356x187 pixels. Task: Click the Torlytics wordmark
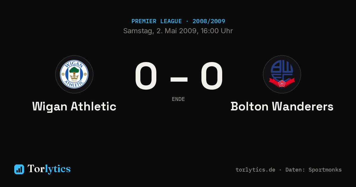click(49, 169)
